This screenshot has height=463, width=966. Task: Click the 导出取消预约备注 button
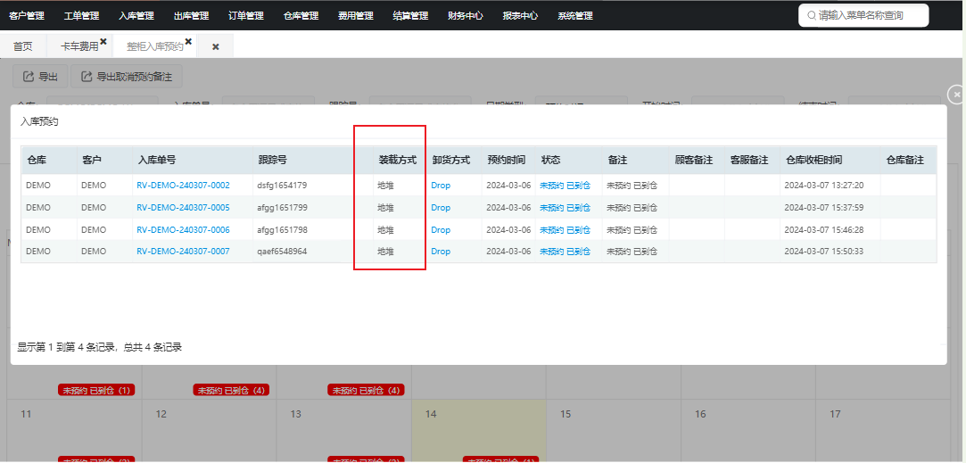127,77
